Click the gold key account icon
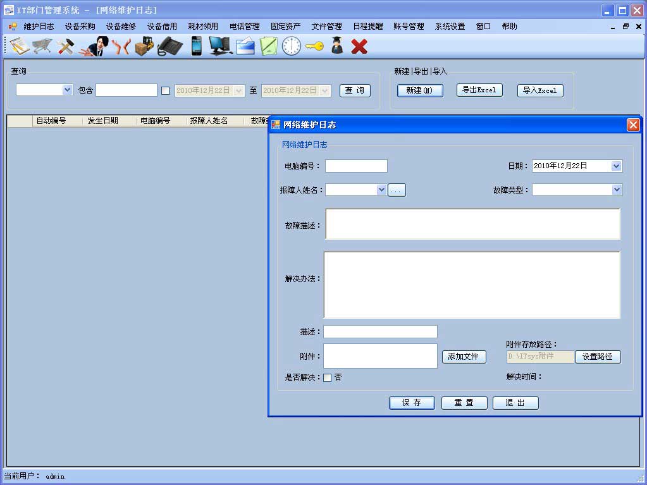Image resolution: width=647 pixels, height=485 pixels. pos(314,46)
